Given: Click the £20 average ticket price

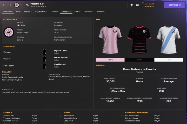Looking at the screenshot, I should (x=169, y=101).
